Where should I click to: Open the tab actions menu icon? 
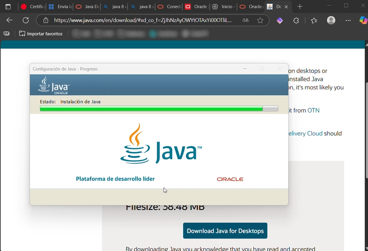8,7
